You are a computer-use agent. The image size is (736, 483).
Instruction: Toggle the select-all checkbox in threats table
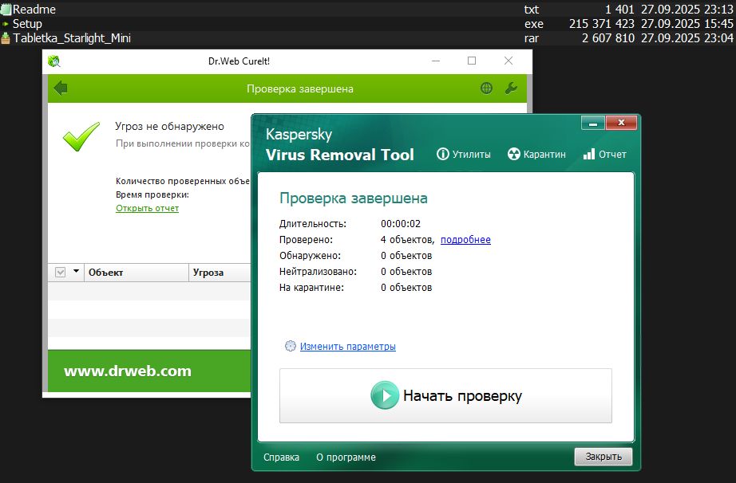[60, 273]
